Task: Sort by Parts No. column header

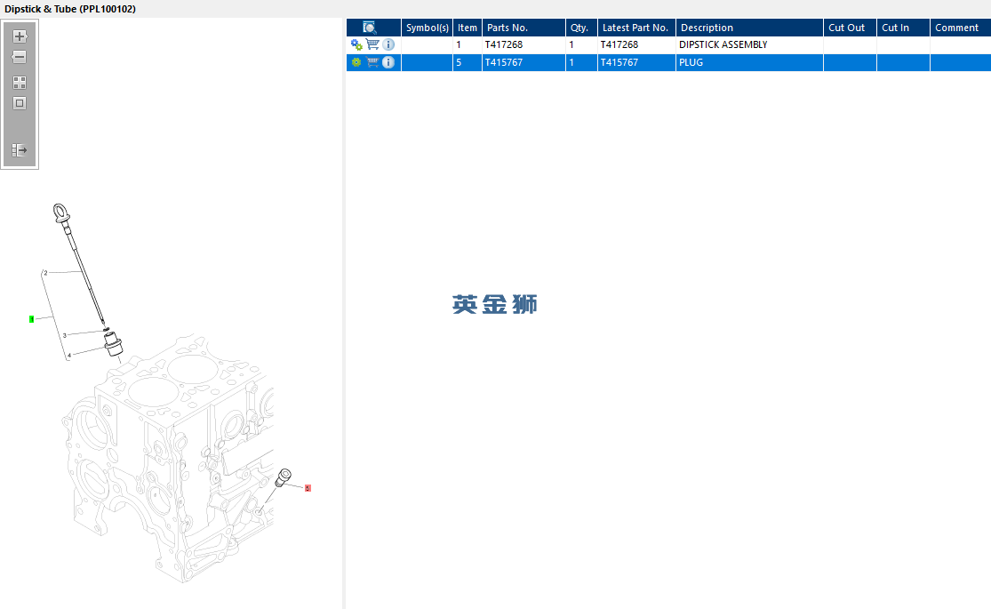Action: click(x=523, y=28)
